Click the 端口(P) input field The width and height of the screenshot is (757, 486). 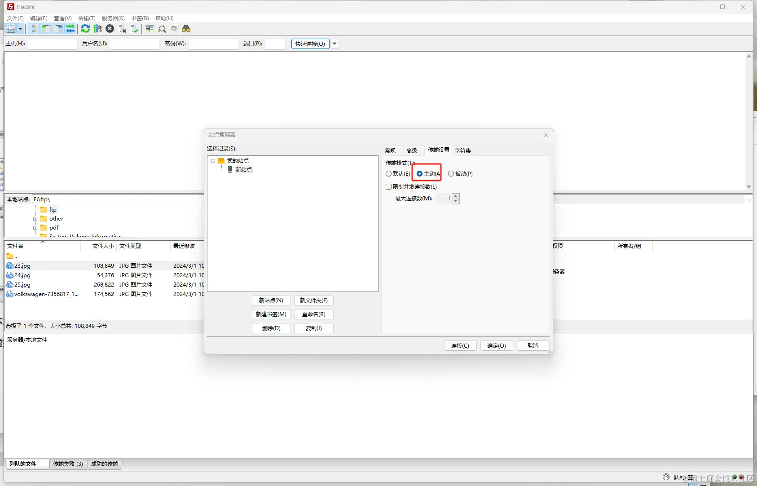click(x=275, y=44)
